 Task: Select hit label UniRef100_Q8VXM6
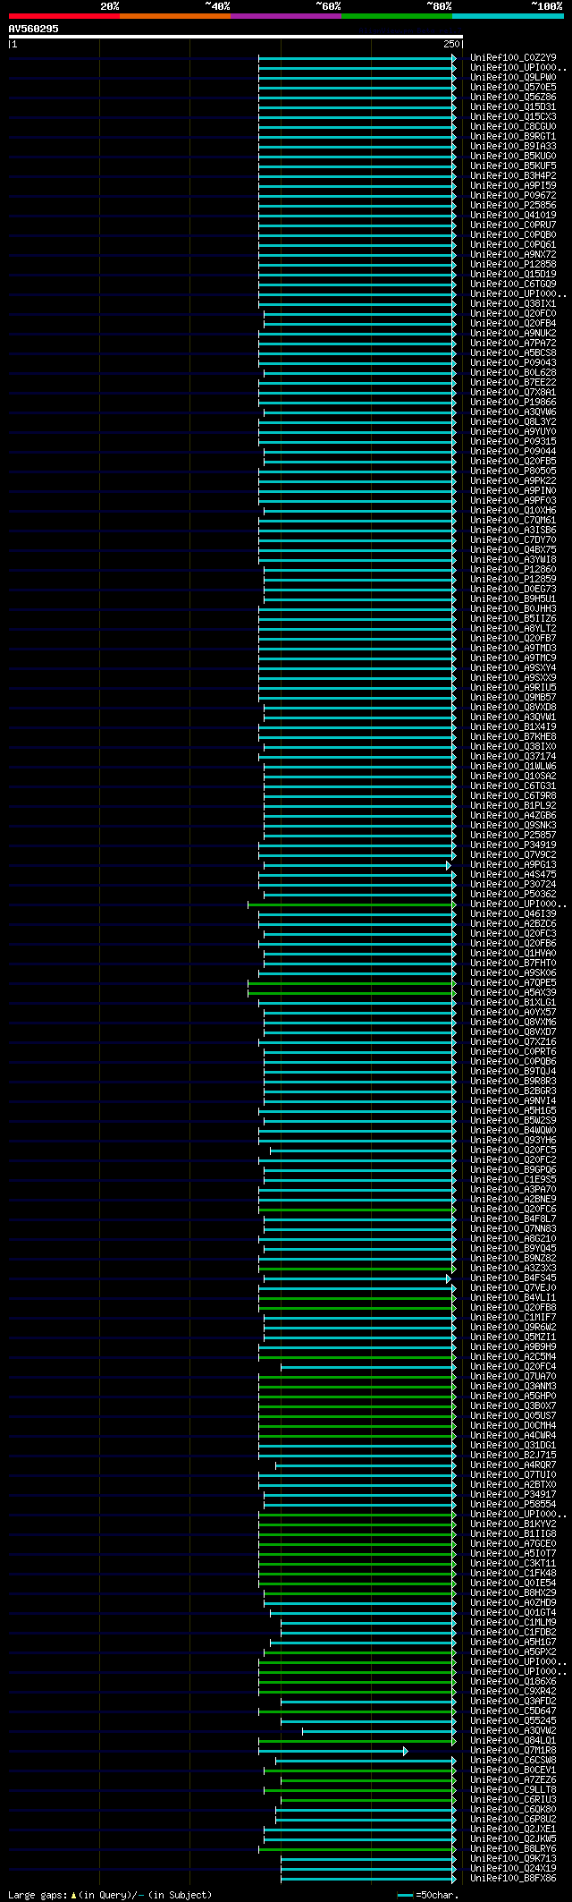point(513,1022)
